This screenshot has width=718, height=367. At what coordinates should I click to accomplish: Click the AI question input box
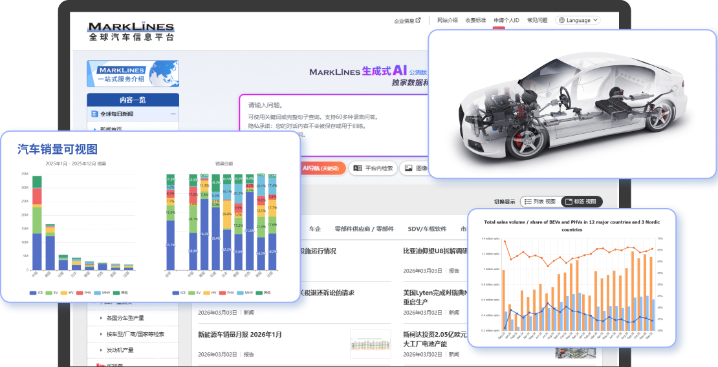330,116
